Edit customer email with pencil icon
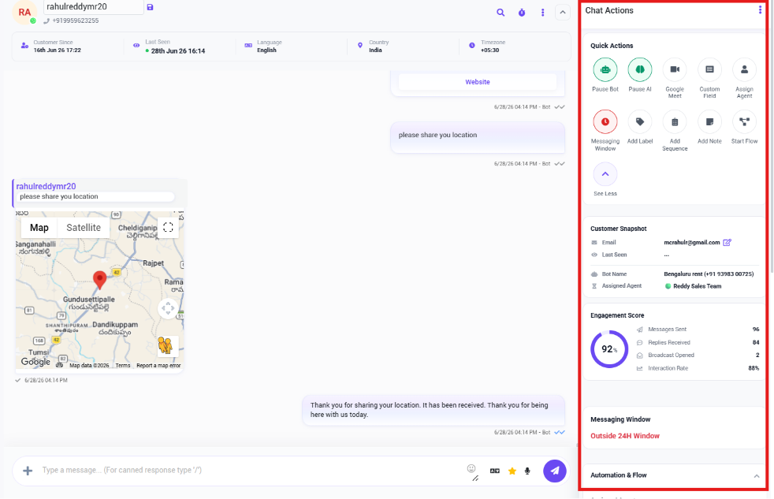 [727, 242]
